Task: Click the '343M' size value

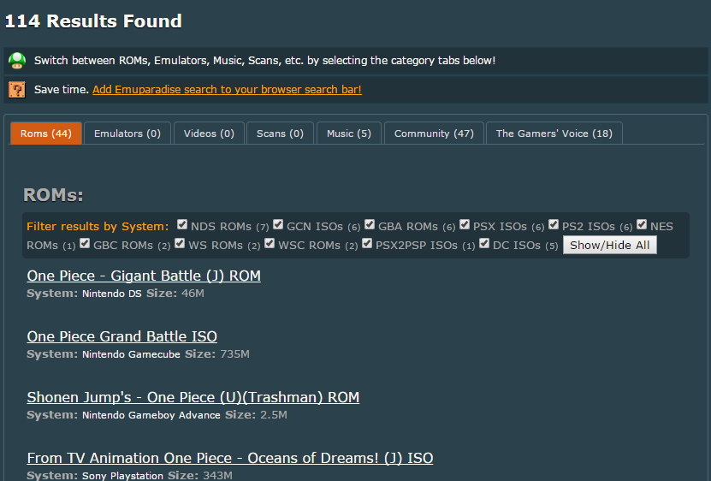Action: pyautogui.click(x=217, y=476)
